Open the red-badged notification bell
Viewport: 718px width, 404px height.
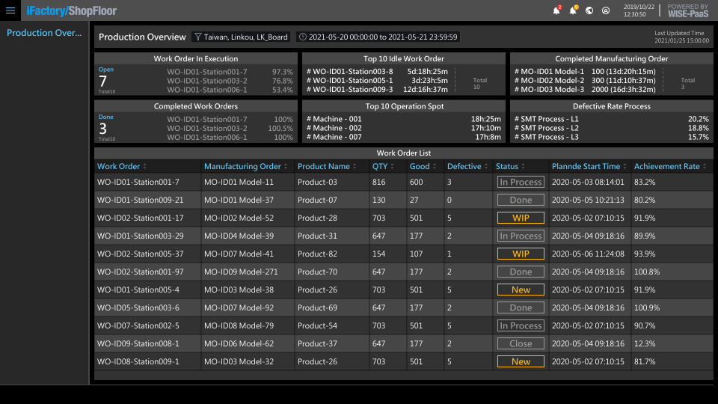click(556, 10)
